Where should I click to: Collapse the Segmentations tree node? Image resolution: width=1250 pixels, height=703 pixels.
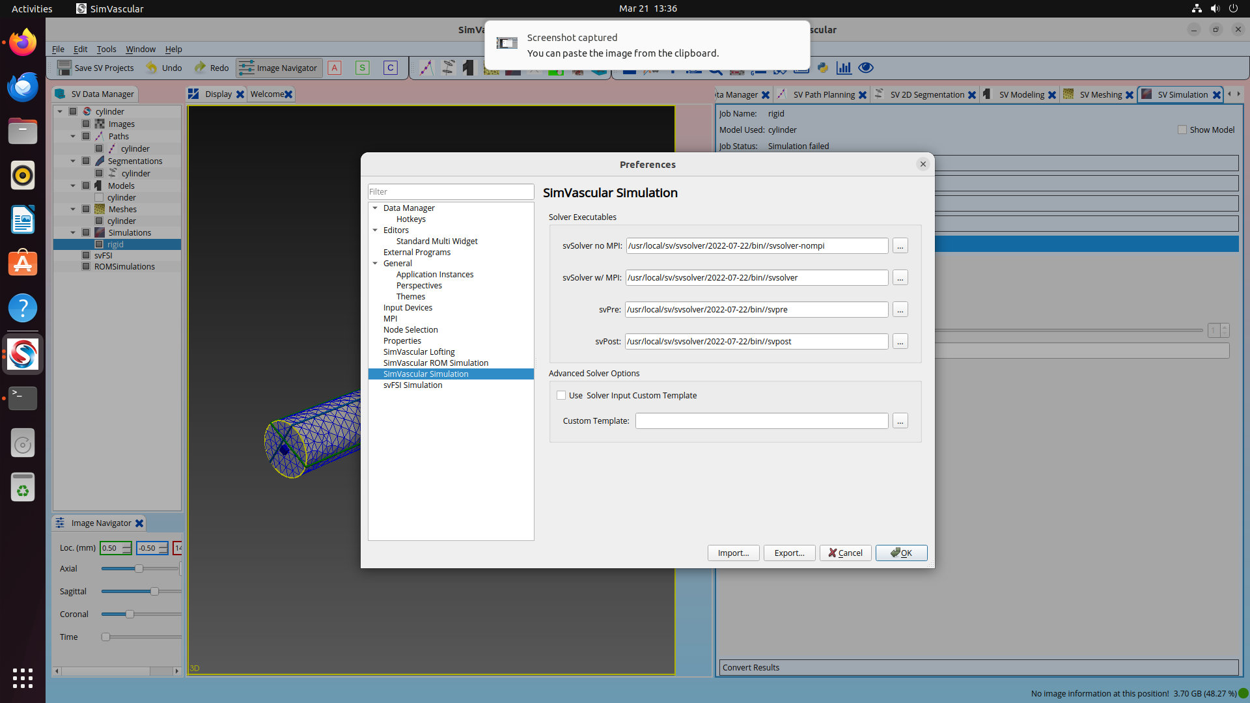pyautogui.click(x=73, y=161)
